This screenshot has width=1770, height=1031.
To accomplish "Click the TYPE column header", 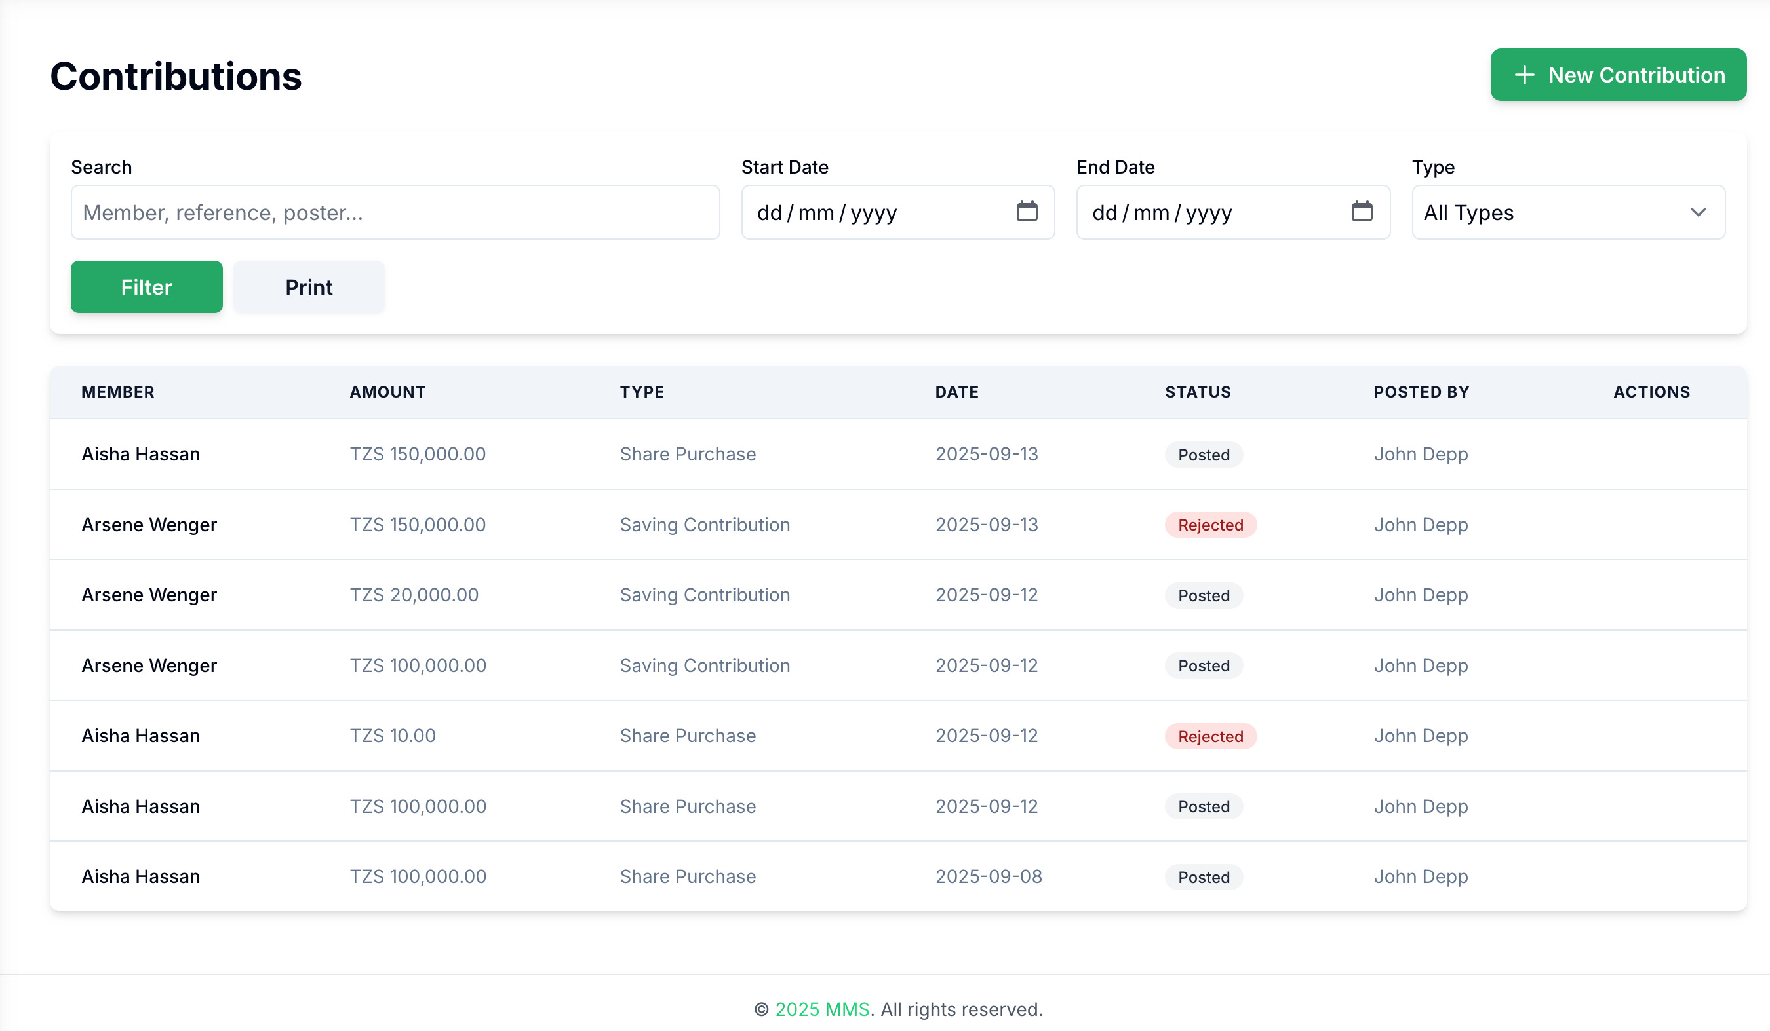I will point(642,392).
